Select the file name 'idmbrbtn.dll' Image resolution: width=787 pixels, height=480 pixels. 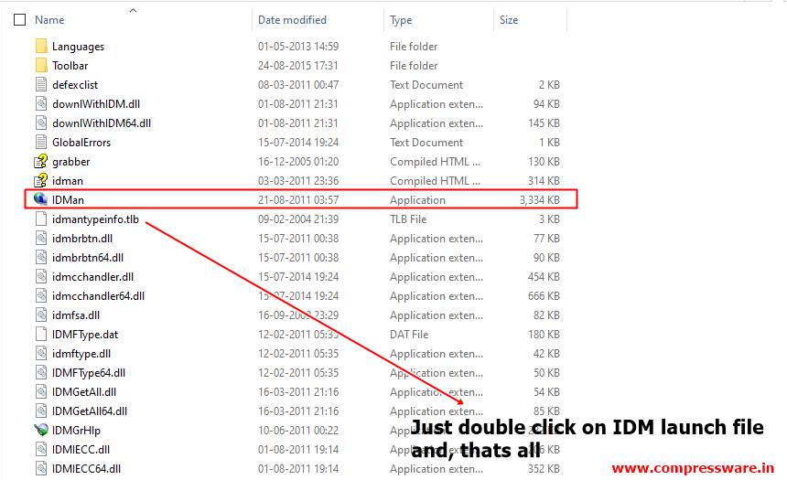pos(82,239)
